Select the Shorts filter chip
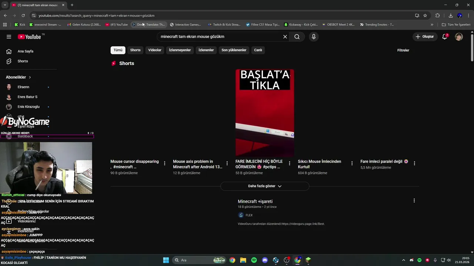This screenshot has width=474, height=266. tap(135, 50)
